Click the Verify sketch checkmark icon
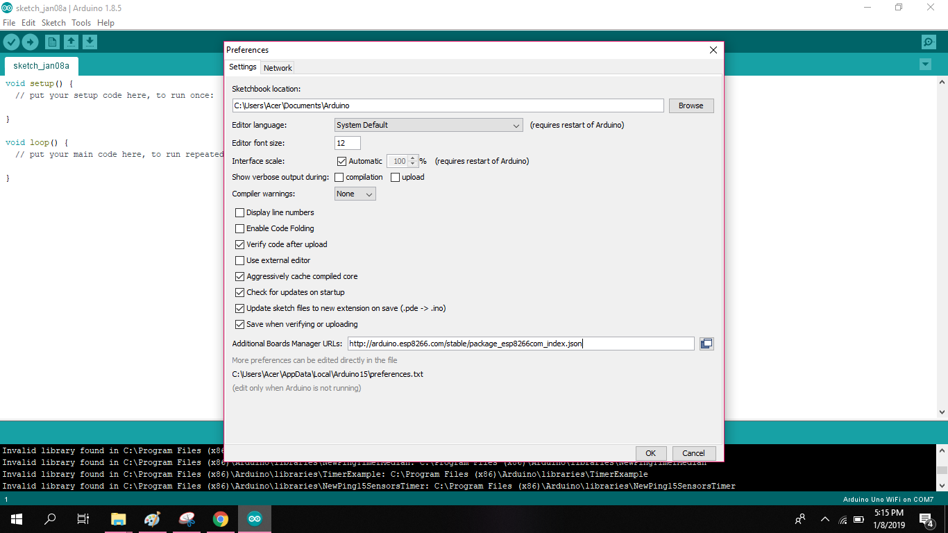 (x=11, y=42)
